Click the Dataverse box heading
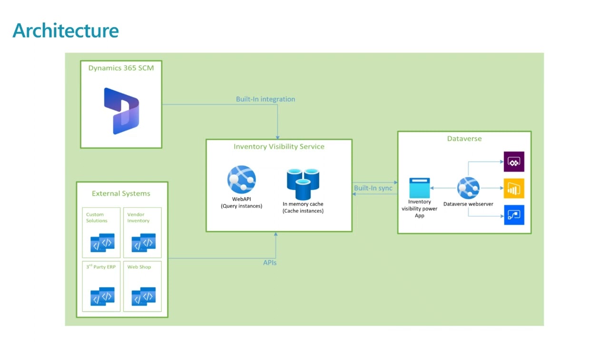Viewport: 609px width, 342px height. 464,139
